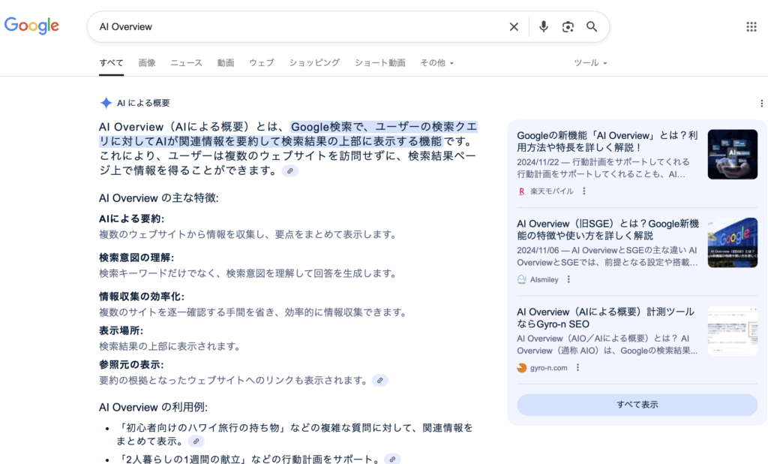
Task: Click the Google logo
Action: [x=31, y=26]
